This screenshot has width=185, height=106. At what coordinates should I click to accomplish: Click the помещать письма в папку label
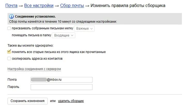31,35
